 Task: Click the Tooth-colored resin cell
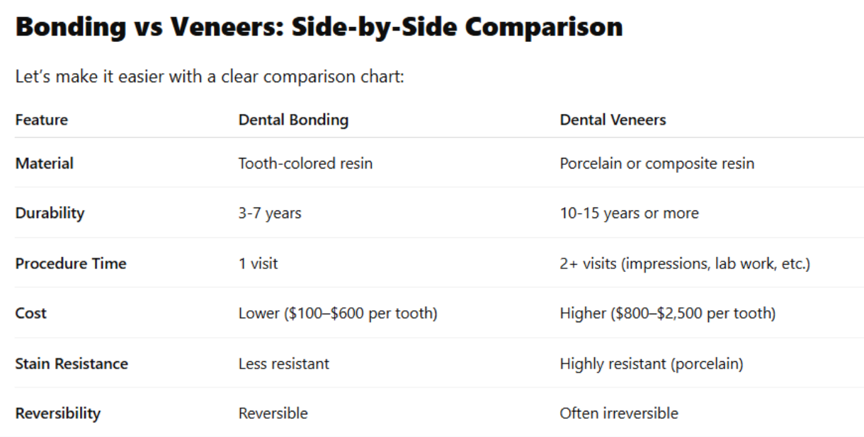point(305,164)
